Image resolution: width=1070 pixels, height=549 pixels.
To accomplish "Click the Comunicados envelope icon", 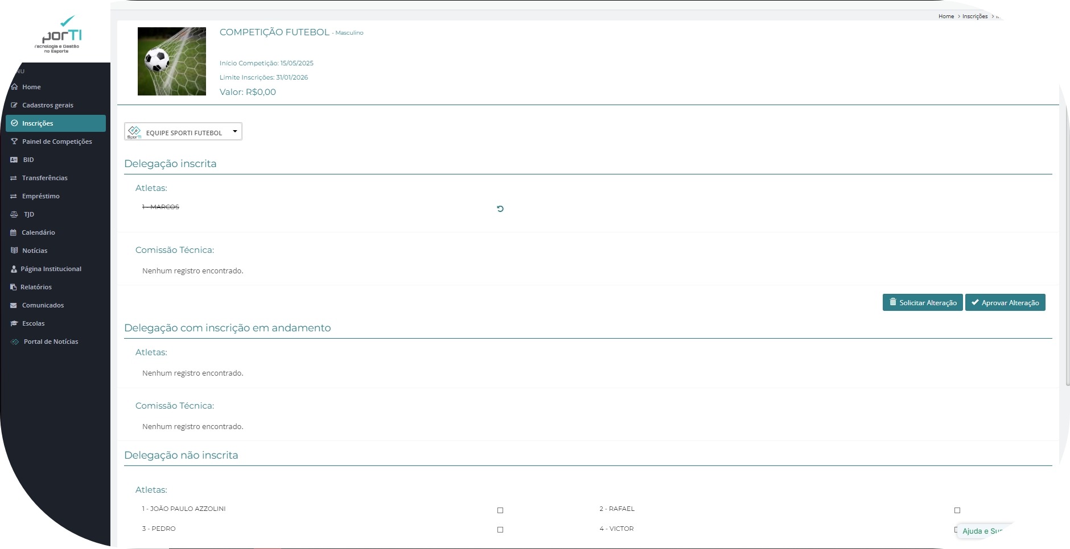I will (x=14, y=305).
